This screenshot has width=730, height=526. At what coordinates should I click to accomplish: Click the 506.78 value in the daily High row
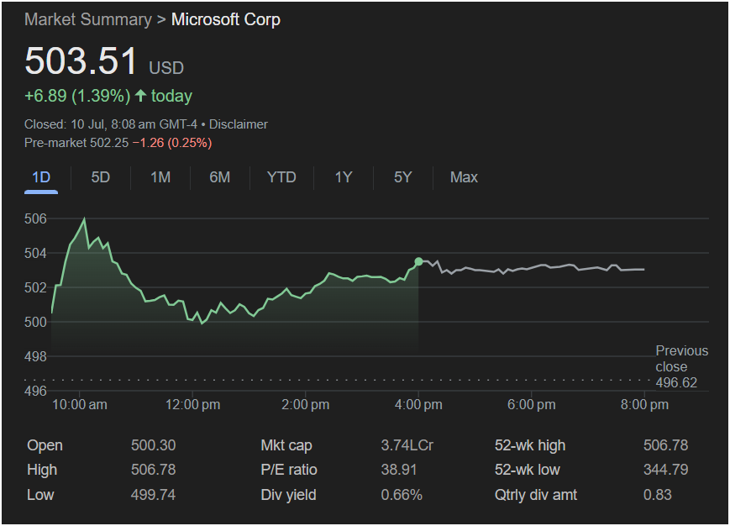coord(153,470)
